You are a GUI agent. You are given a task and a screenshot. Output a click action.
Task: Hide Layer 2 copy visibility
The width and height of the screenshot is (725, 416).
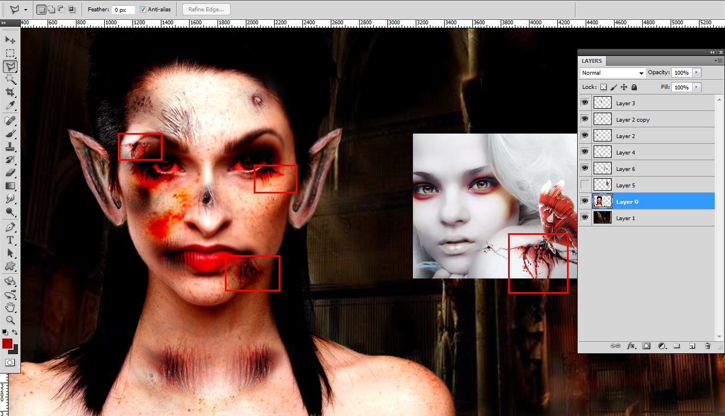(x=585, y=119)
